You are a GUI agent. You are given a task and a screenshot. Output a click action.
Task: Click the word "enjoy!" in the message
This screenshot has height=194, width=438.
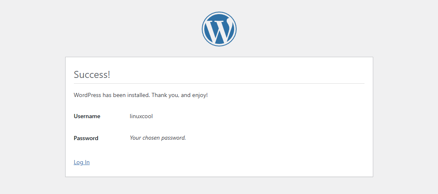tap(200, 95)
